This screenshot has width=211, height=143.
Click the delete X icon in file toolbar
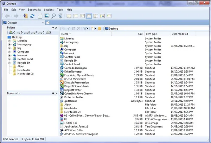78,29
